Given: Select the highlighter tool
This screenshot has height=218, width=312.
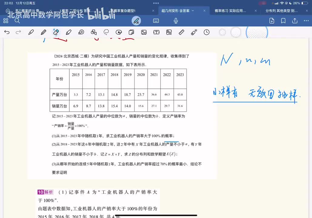Looking at the screenshot, I should (69, 32).
